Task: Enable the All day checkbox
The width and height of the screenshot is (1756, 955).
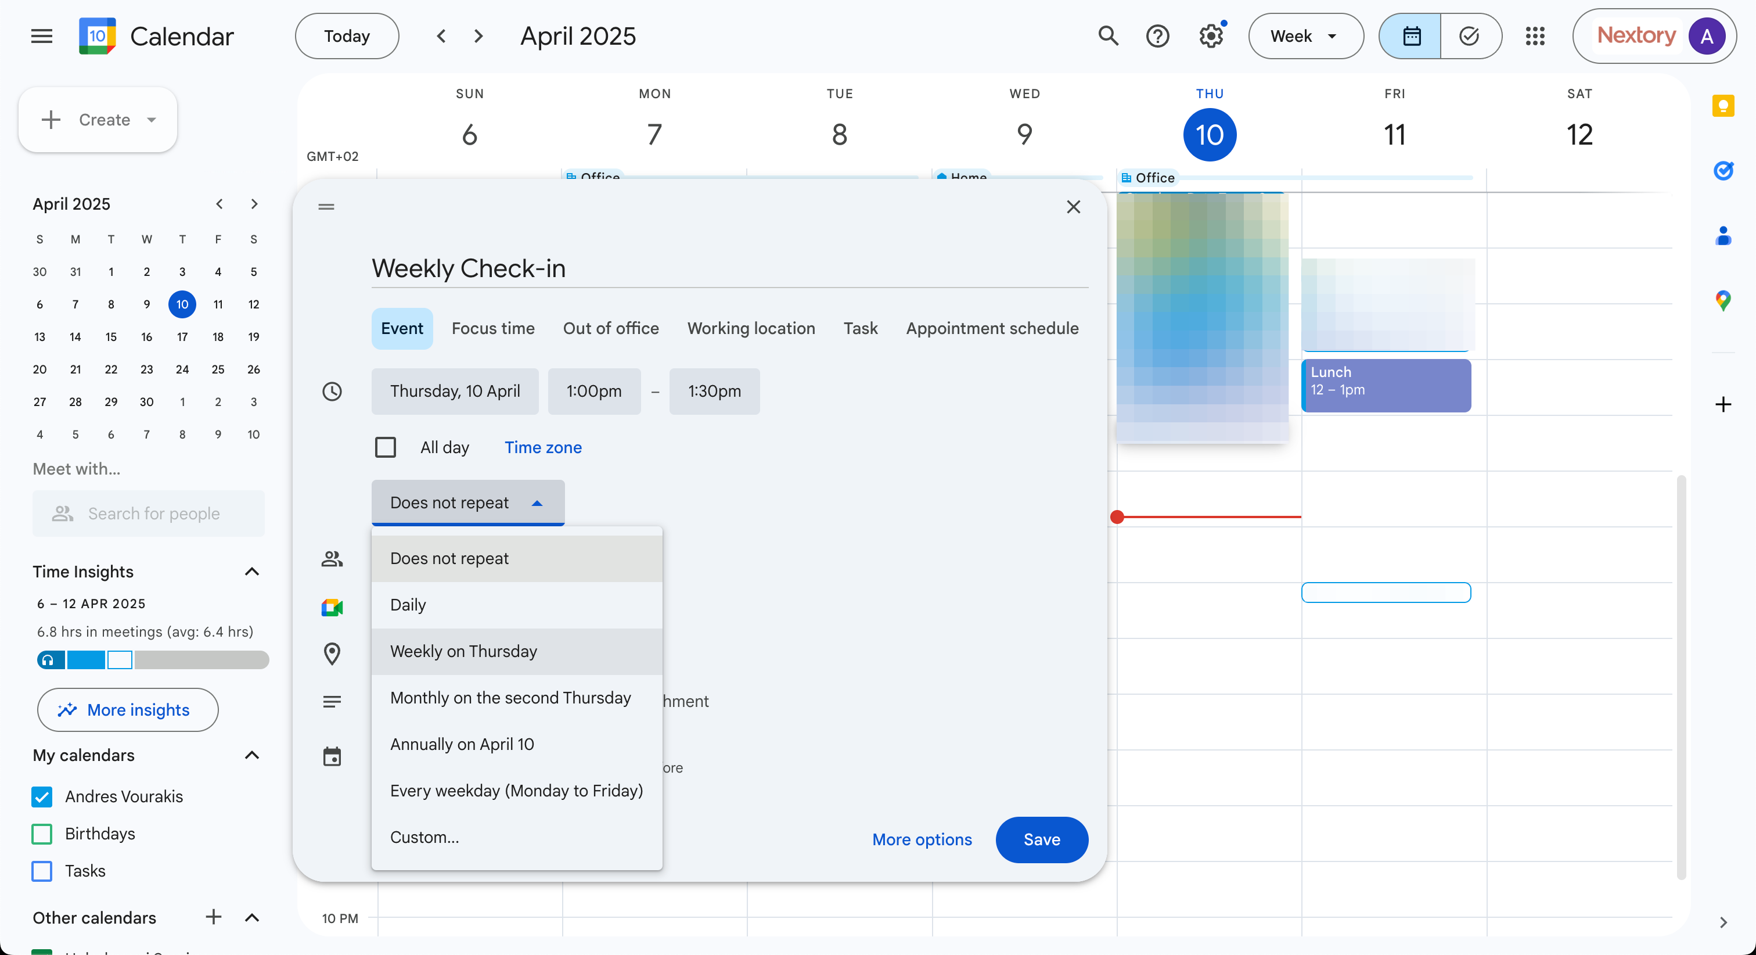Action: click(386, 447)
